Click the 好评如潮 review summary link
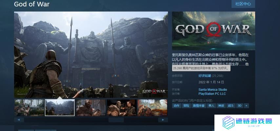This screenshot has width=280, height=131. (x=205, y=76)
